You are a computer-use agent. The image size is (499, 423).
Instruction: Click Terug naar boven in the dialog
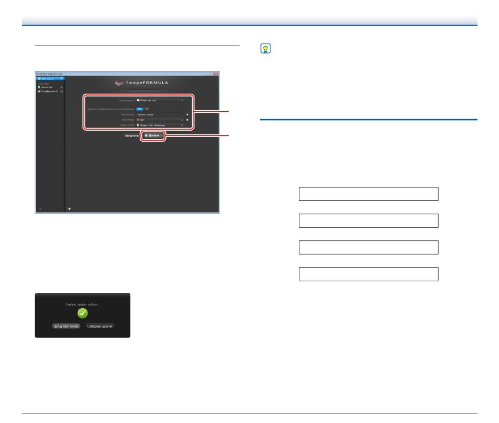point(66,326)
